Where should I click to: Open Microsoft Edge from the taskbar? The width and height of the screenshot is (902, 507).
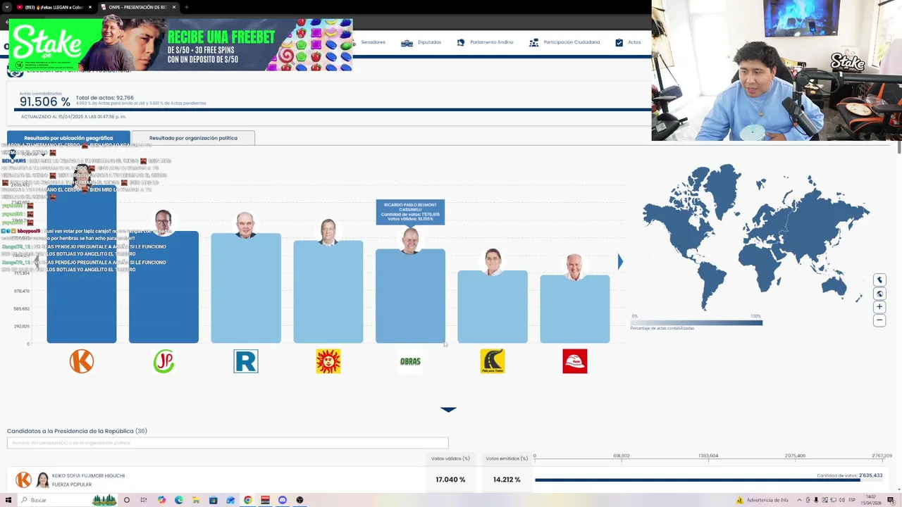(179, 500)
